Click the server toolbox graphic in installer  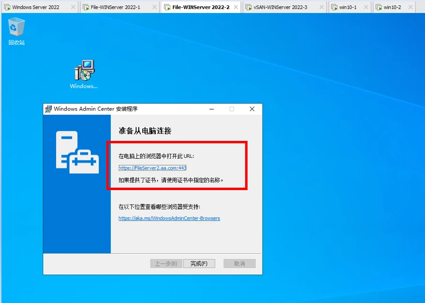77,152
